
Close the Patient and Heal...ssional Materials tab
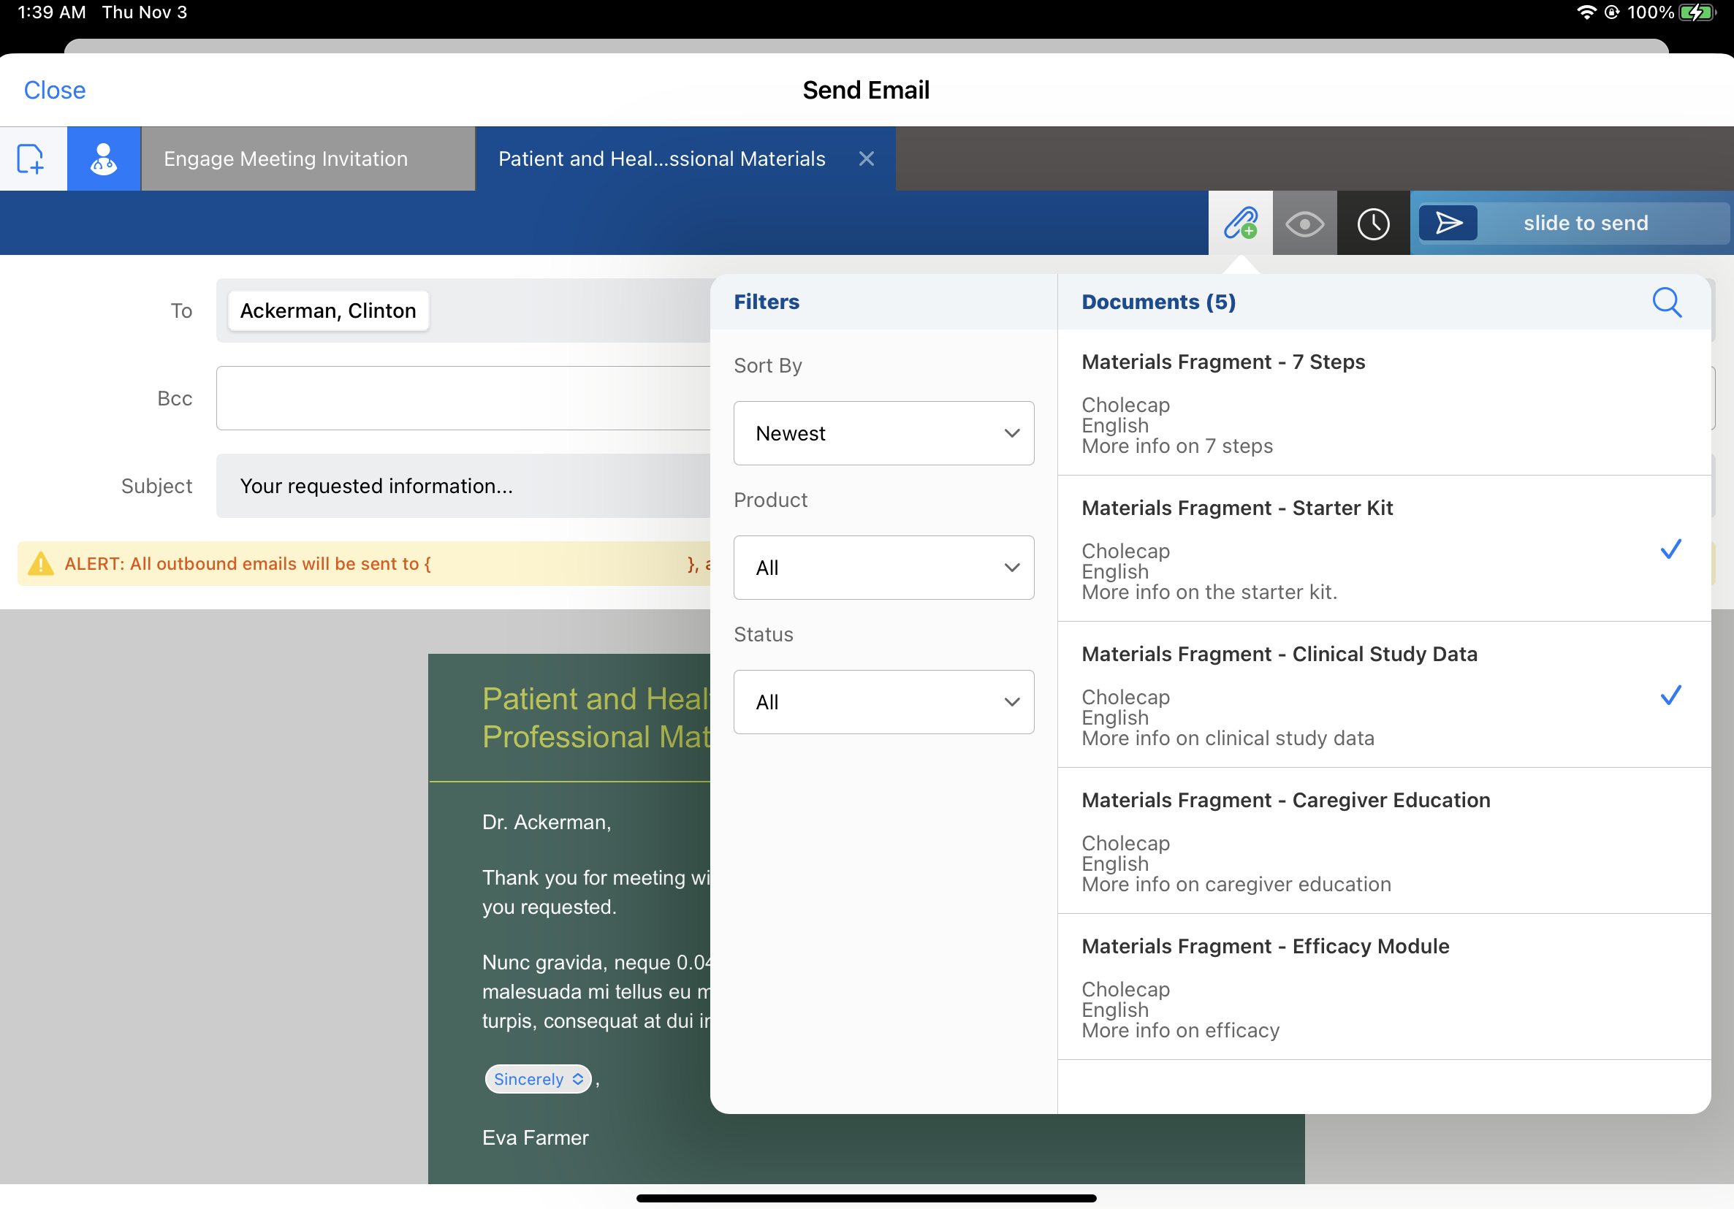pos(866,159)
